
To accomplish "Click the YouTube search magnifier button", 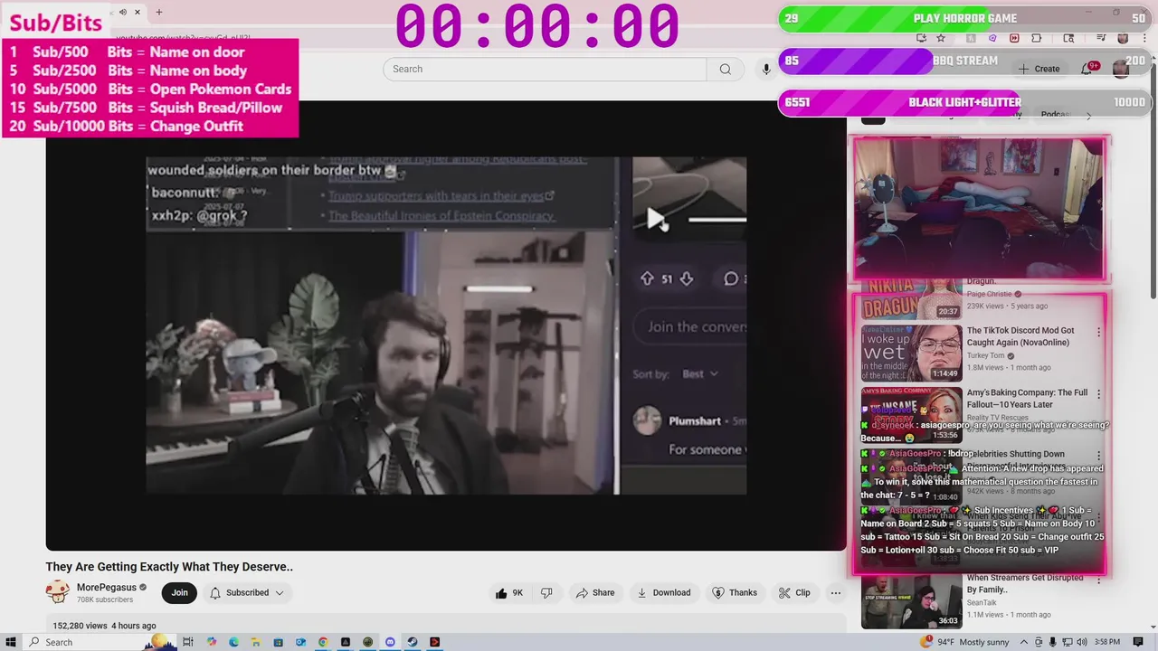I will (725, 69).
